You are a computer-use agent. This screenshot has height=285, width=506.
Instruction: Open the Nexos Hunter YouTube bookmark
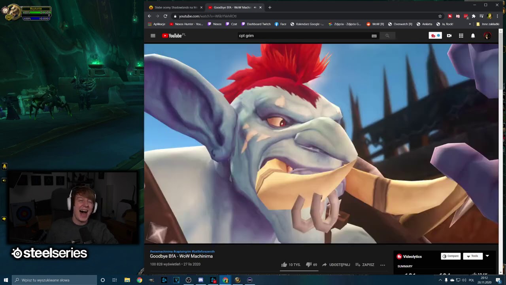click(186, 24)
